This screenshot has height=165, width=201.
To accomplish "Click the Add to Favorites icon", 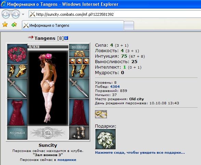I will [x=14, y=24].
